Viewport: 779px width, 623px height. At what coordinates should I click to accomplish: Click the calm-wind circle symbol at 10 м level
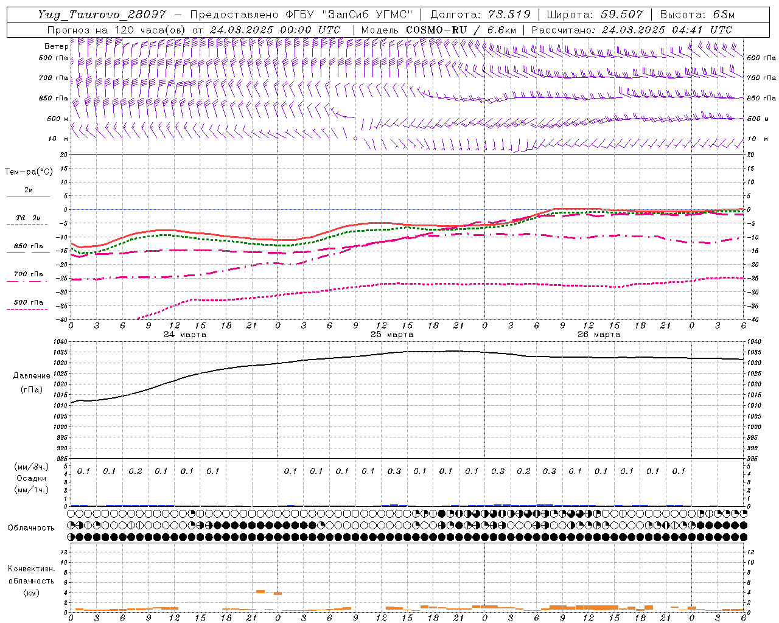pyautogui.click(x=355, y=138)
